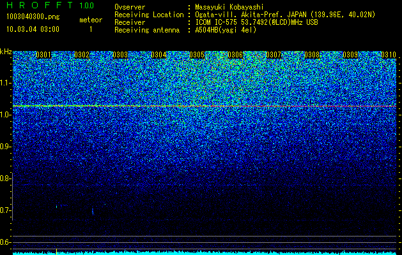
Task: Click the meteor echo blip near 0301
Action: (57, 207)
